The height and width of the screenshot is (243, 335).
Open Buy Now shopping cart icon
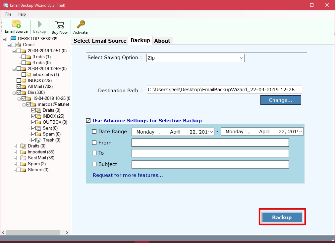[x=60, y=25]
